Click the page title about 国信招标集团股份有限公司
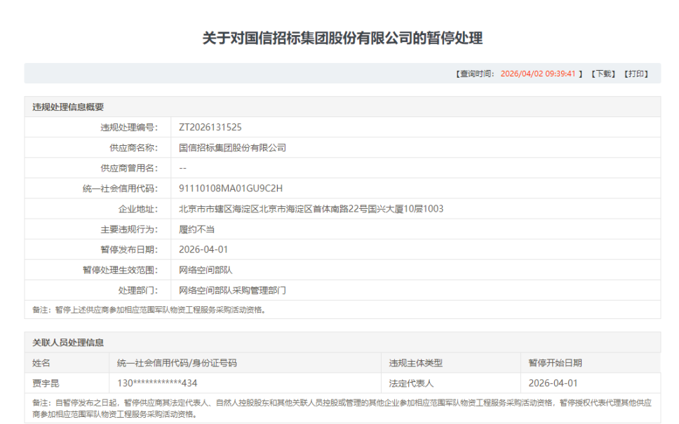Image resolution: width=679 pixels, height=424 pixels. (342, 38)
